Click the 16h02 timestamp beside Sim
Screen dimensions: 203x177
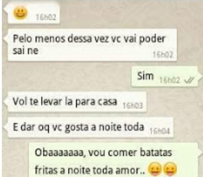point(170,80)
